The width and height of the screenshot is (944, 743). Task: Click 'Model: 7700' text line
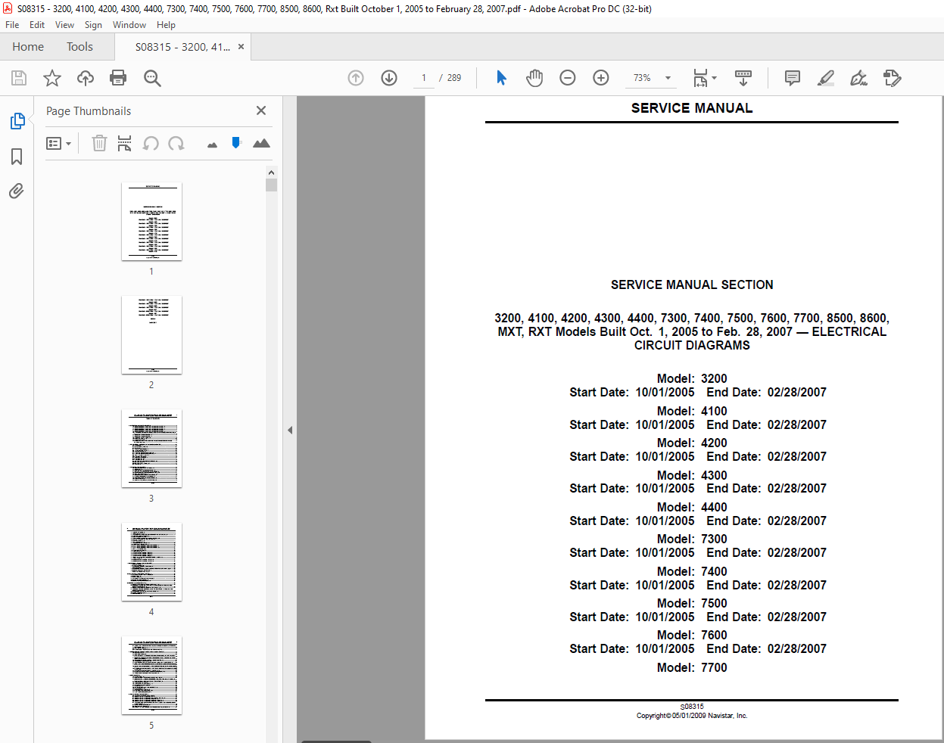coord(692,667)
